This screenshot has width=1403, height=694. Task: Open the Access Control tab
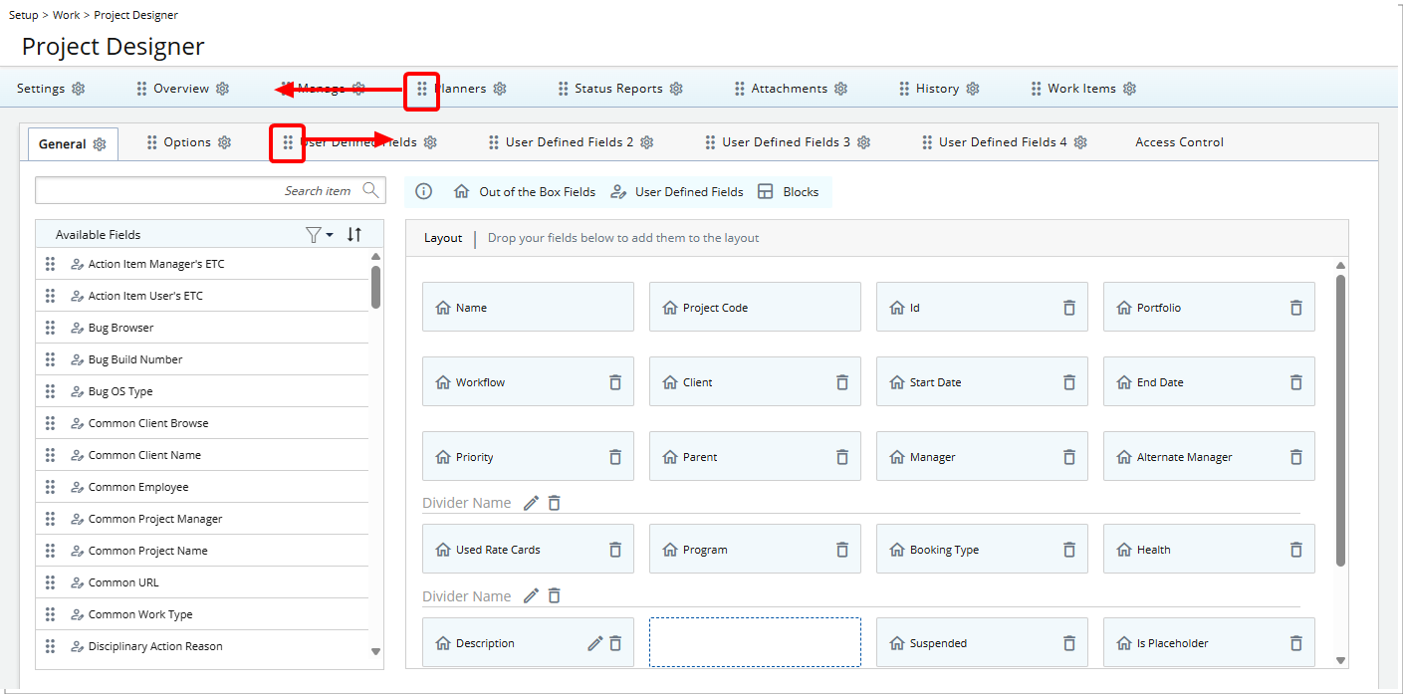pyautogui.click(x=1179, y=142)
